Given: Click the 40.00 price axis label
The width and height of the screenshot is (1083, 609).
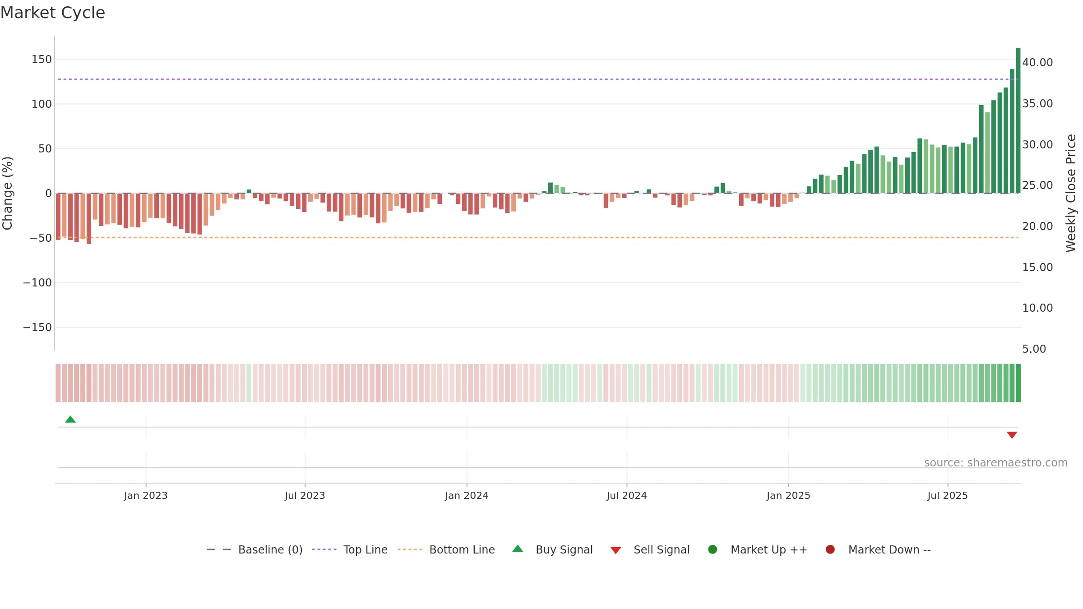Looking at the screenshot, I should [1037, 63].
